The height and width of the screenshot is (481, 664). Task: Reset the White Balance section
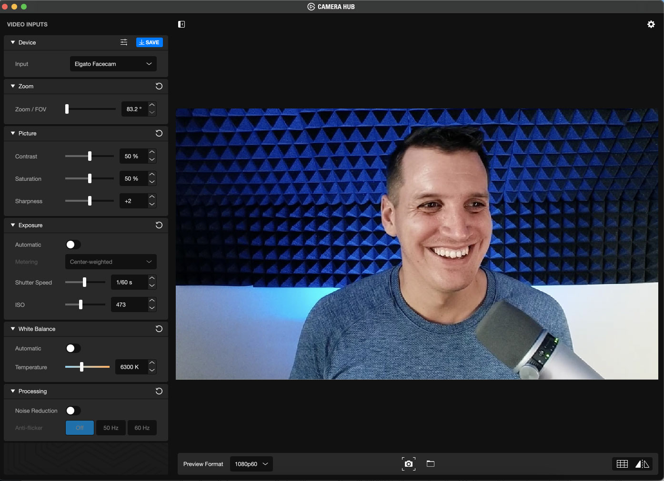click(159, 329)
